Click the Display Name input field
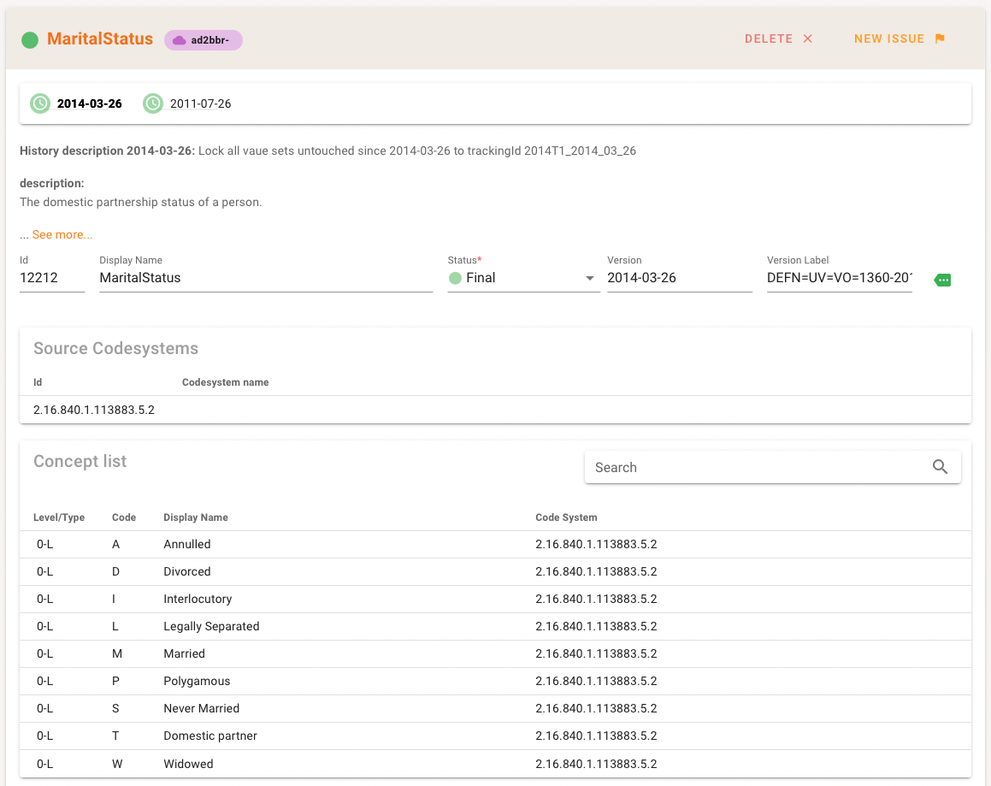Screen dimensions: 991x786 (x=265, y=278)
